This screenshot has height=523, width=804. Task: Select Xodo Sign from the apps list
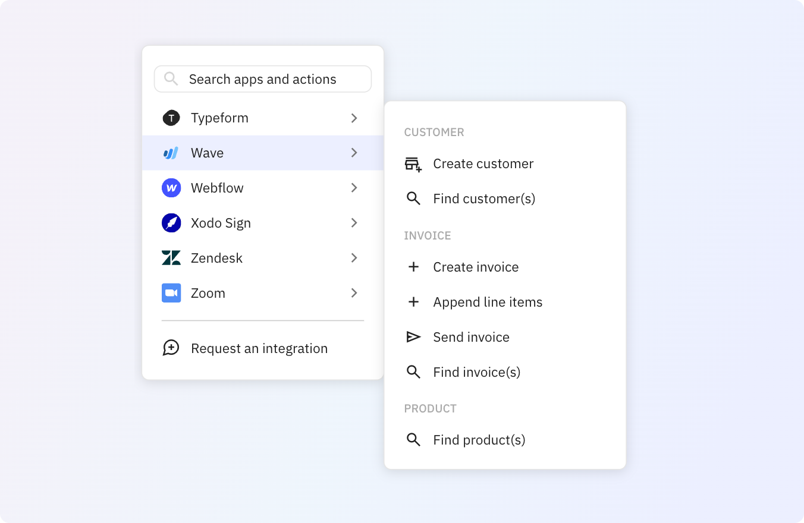tap(263, 223)
